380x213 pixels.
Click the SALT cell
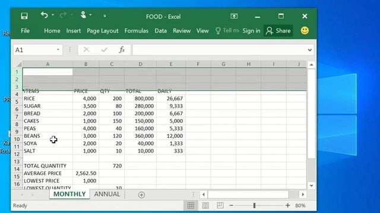(x=47, y=151)
